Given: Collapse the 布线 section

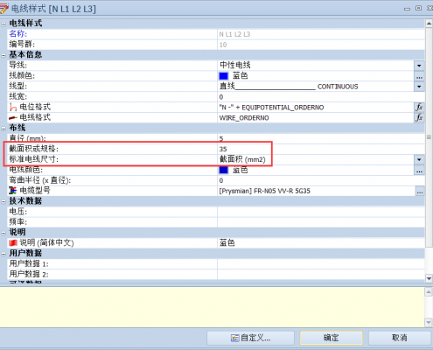Looking at the screenshot, I should (3, 128).
